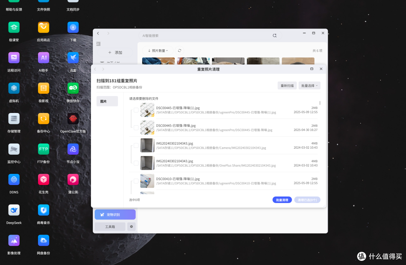406x265 pixels.
Task: Open the 工具箱 button
Action: (x=110, y=226)
